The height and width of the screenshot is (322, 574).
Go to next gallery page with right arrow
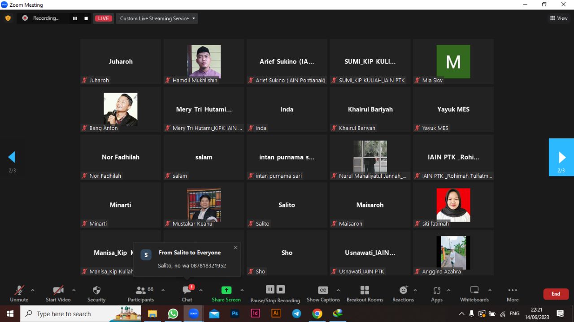point(561,157)
